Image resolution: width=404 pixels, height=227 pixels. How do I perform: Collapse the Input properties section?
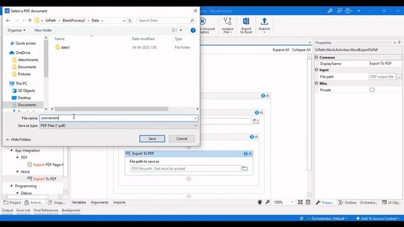tap(317, 70)
